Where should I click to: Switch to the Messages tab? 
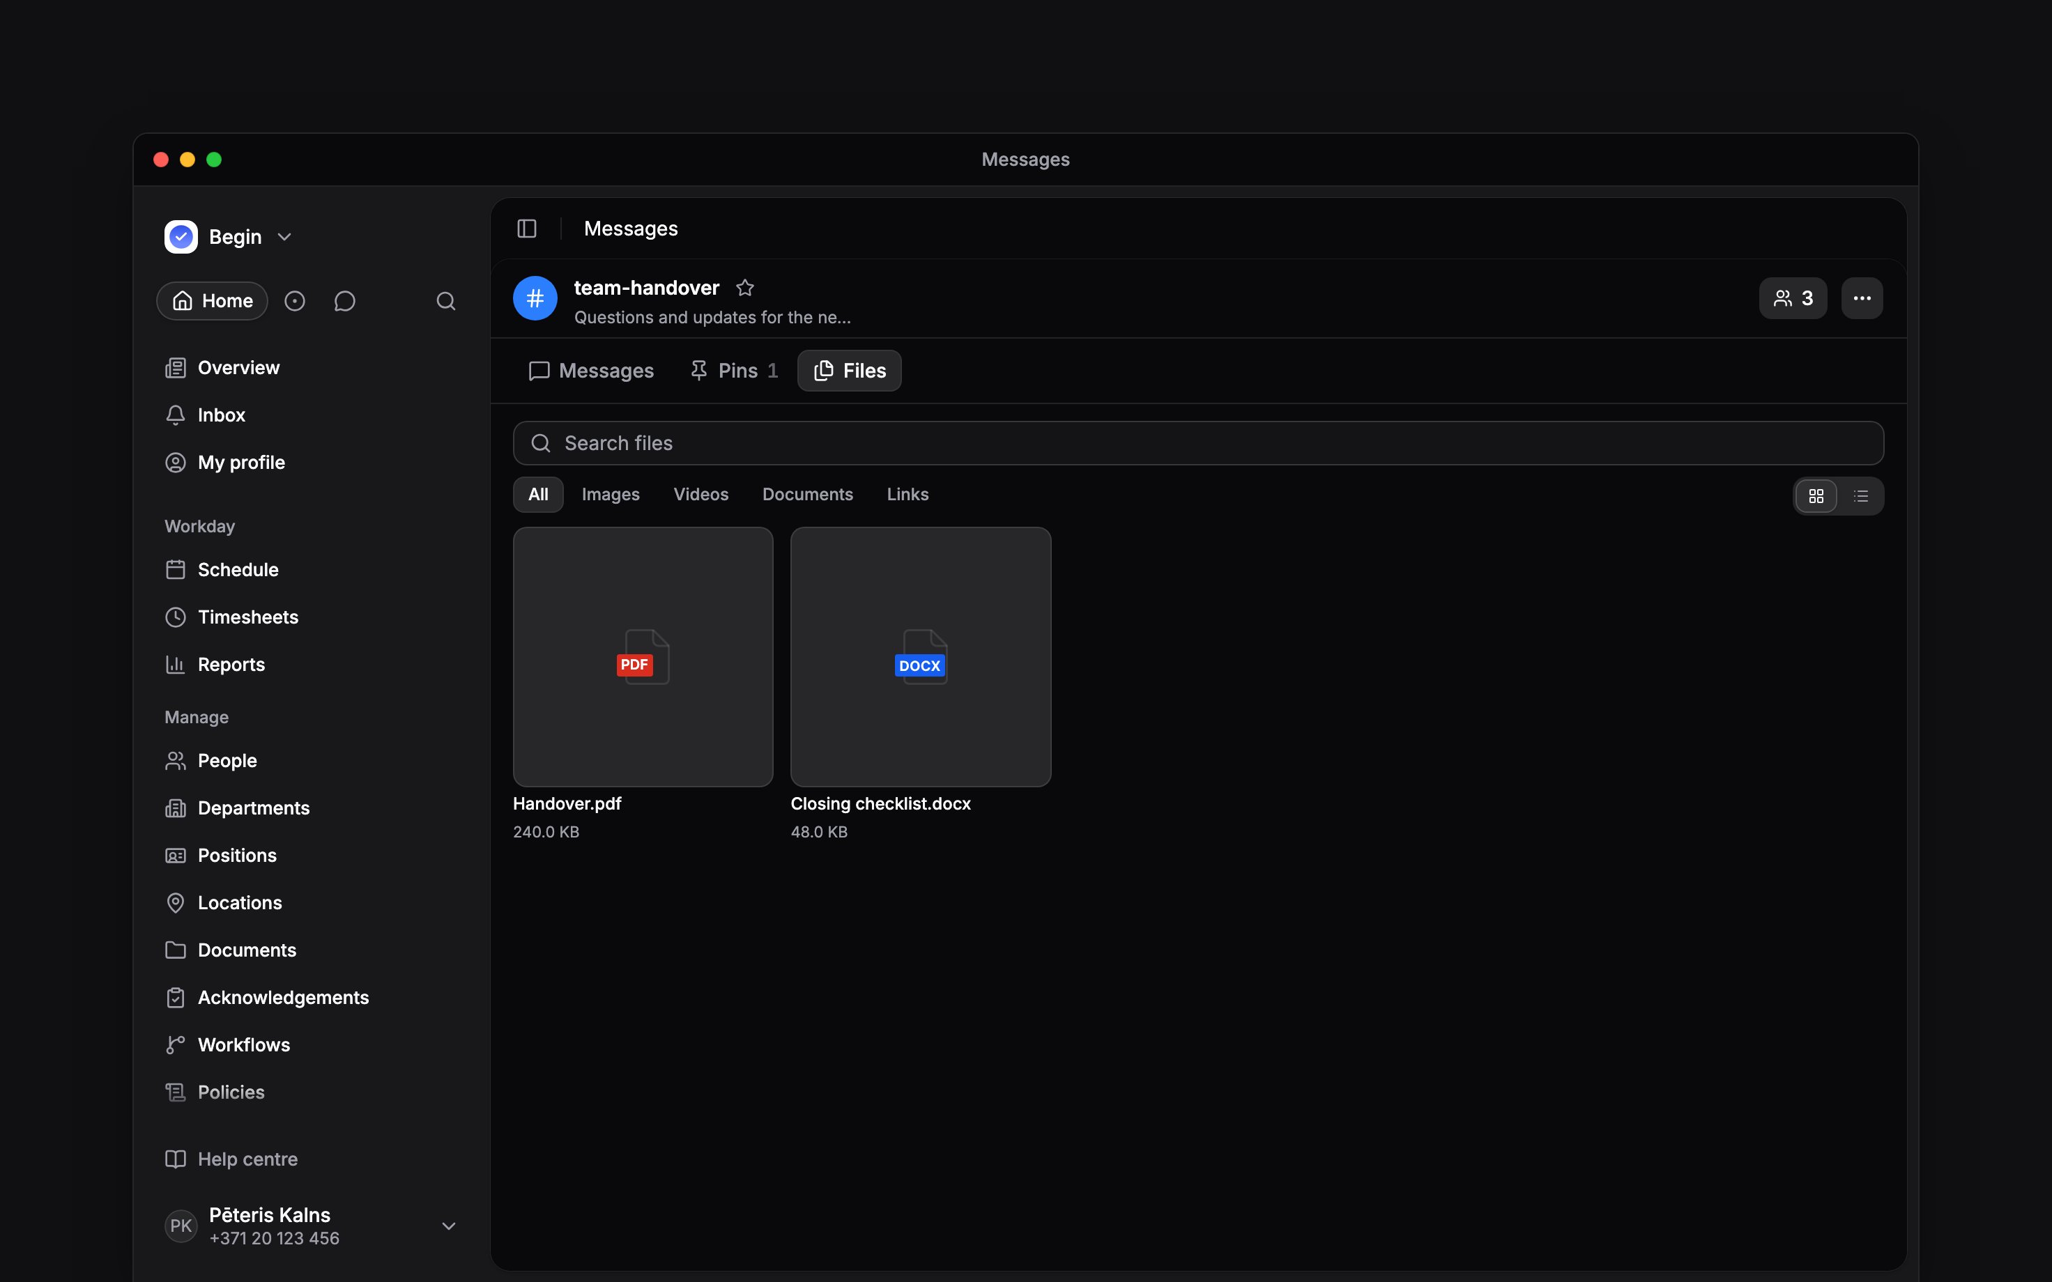[591, 371]
